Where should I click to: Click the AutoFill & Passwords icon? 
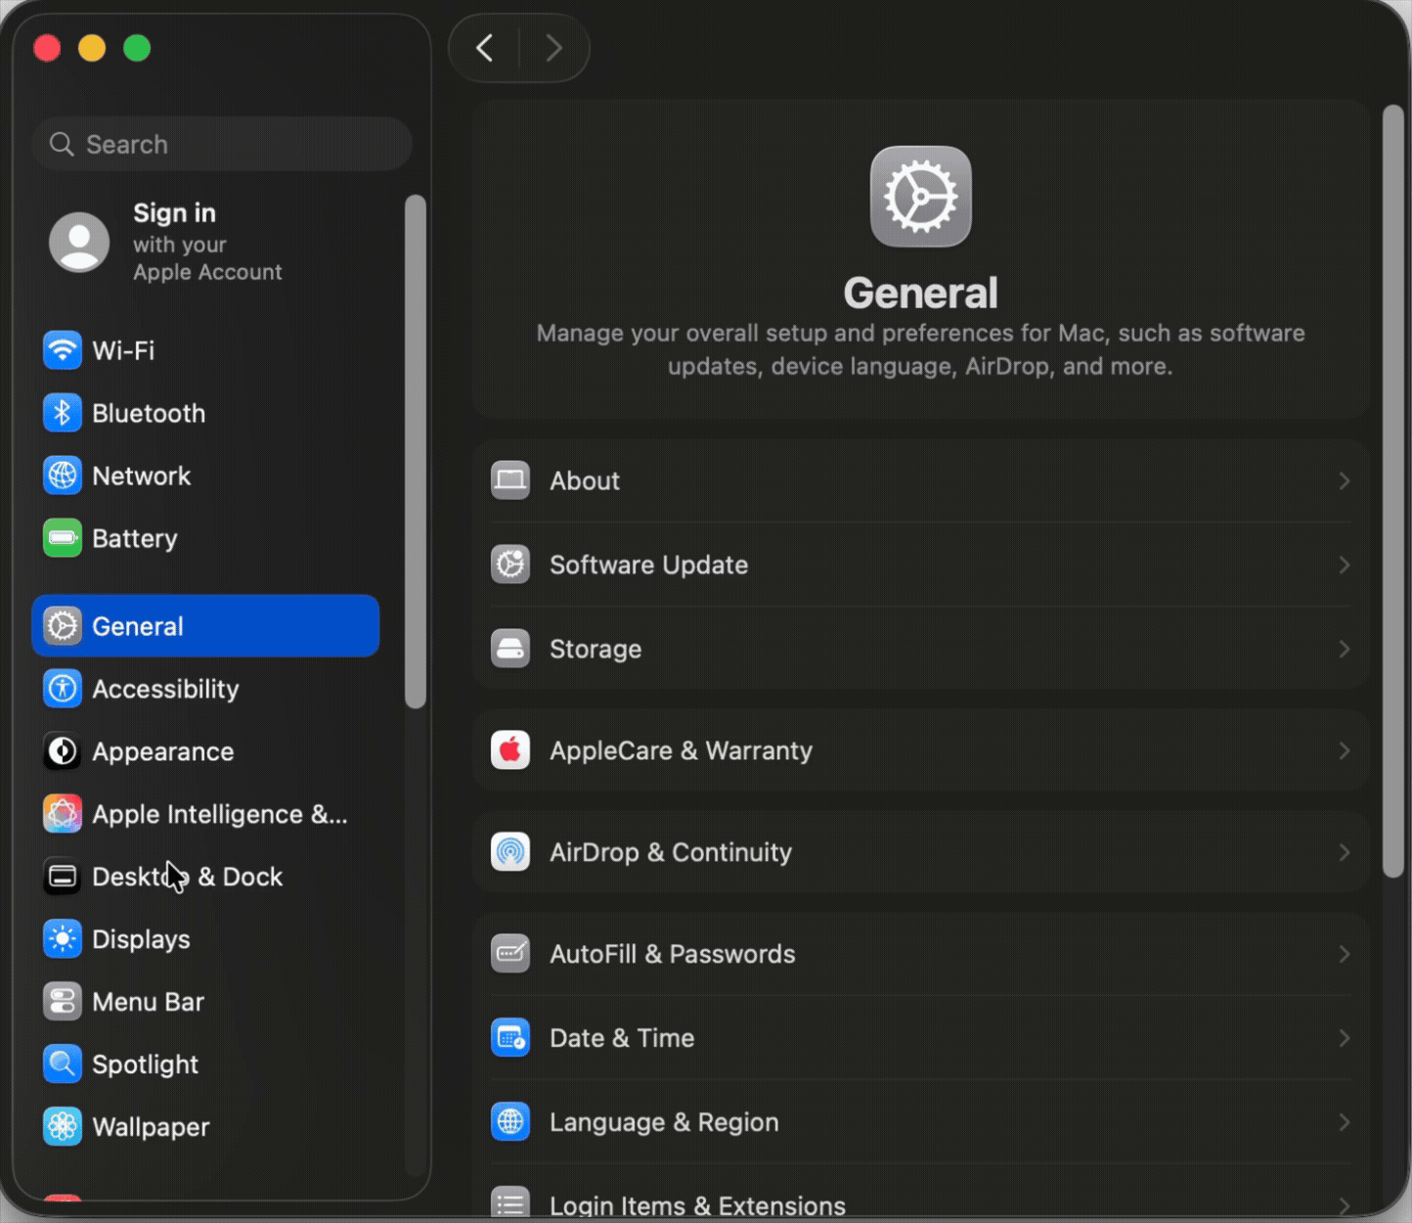coord(510,954)
